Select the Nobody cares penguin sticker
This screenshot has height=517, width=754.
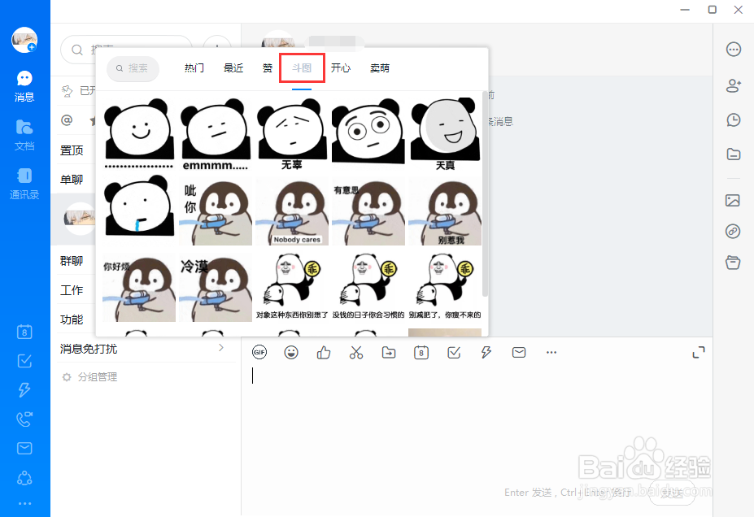tap(292, 211)
